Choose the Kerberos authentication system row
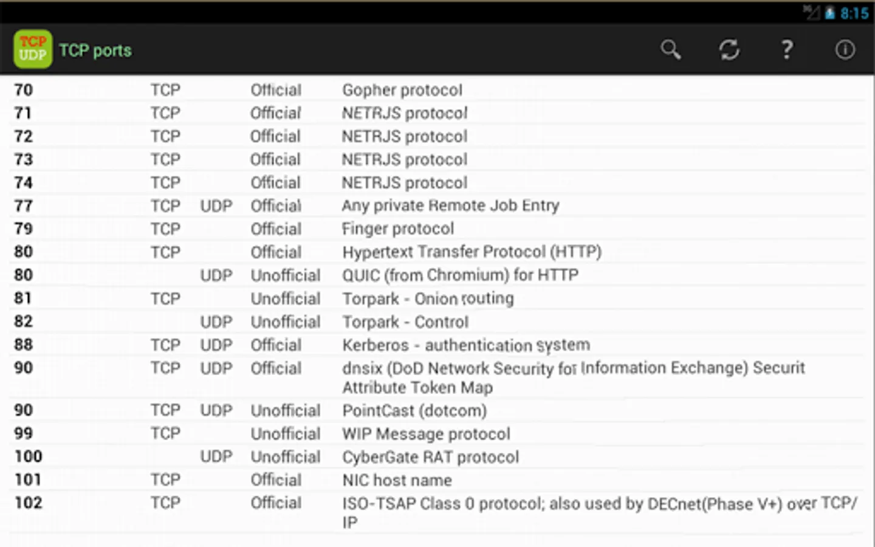 [466, 345]
